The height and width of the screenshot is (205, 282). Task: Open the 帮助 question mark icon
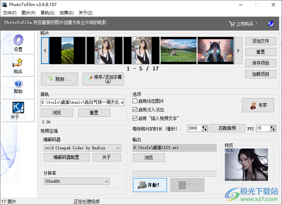pos(18,84)
